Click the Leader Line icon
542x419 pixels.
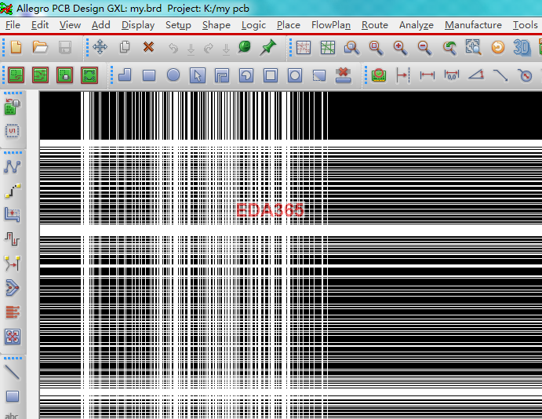[500, 75]
